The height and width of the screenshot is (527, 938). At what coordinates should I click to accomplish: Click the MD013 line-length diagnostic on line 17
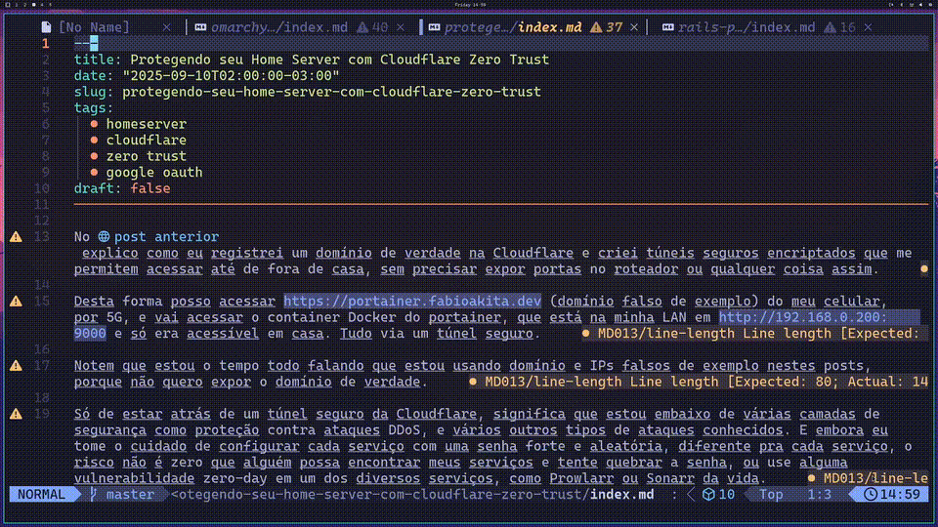[699, 382]
